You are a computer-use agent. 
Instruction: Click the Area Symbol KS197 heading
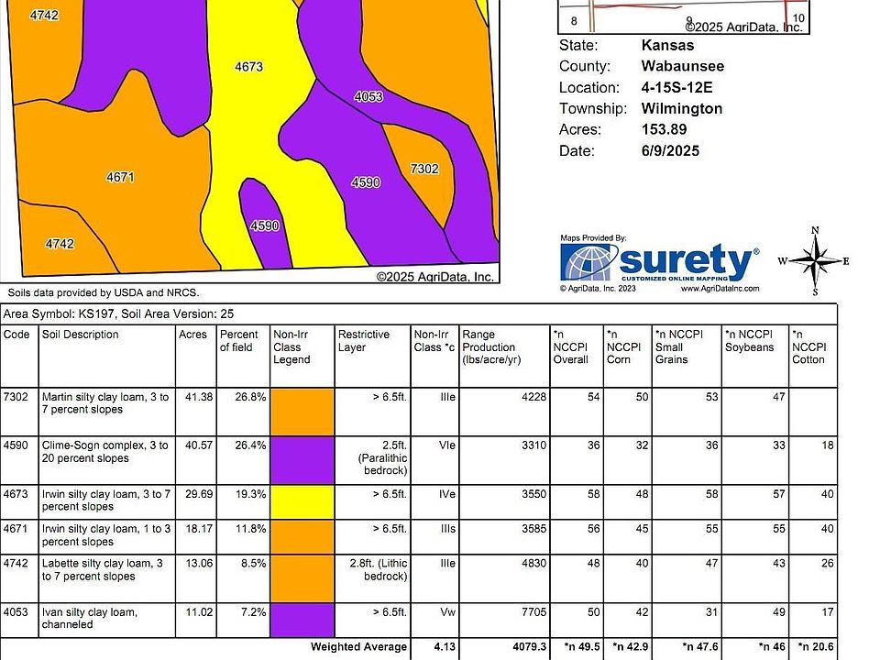tap(118, 314)
